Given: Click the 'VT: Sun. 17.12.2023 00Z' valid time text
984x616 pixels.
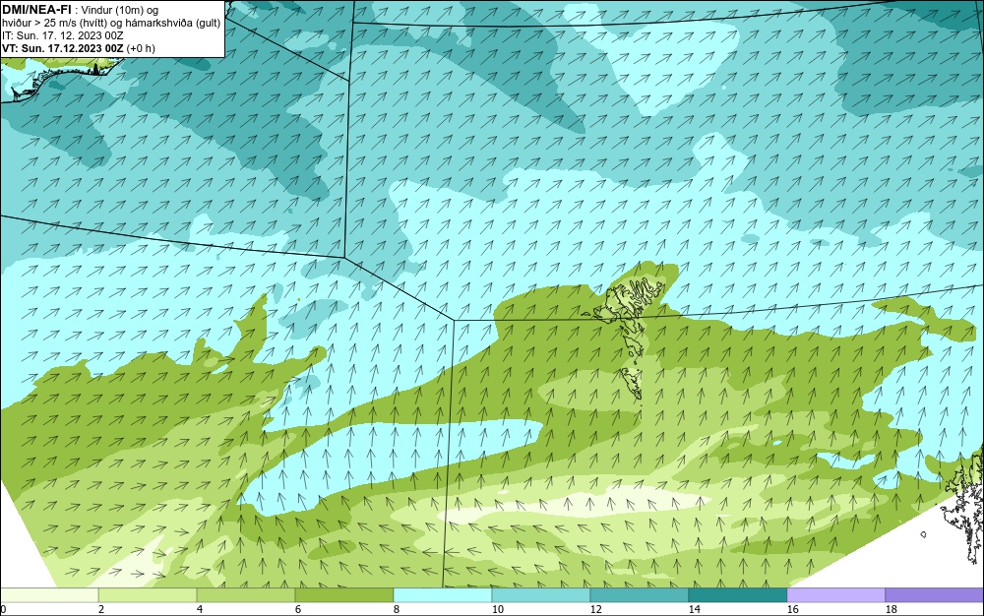Looking at the screenshot, I should 63,48.
